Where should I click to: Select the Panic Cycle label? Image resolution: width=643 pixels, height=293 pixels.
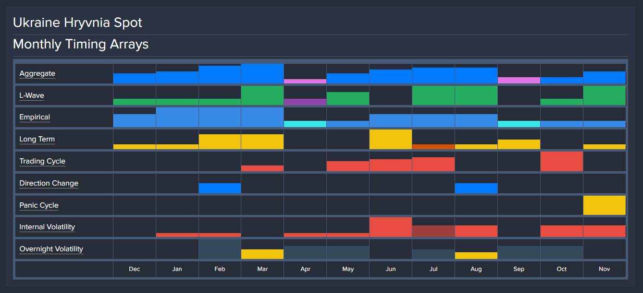(39, 205)
